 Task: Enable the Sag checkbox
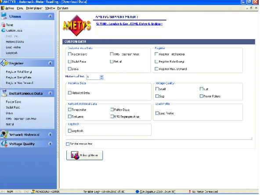(157, 96)
